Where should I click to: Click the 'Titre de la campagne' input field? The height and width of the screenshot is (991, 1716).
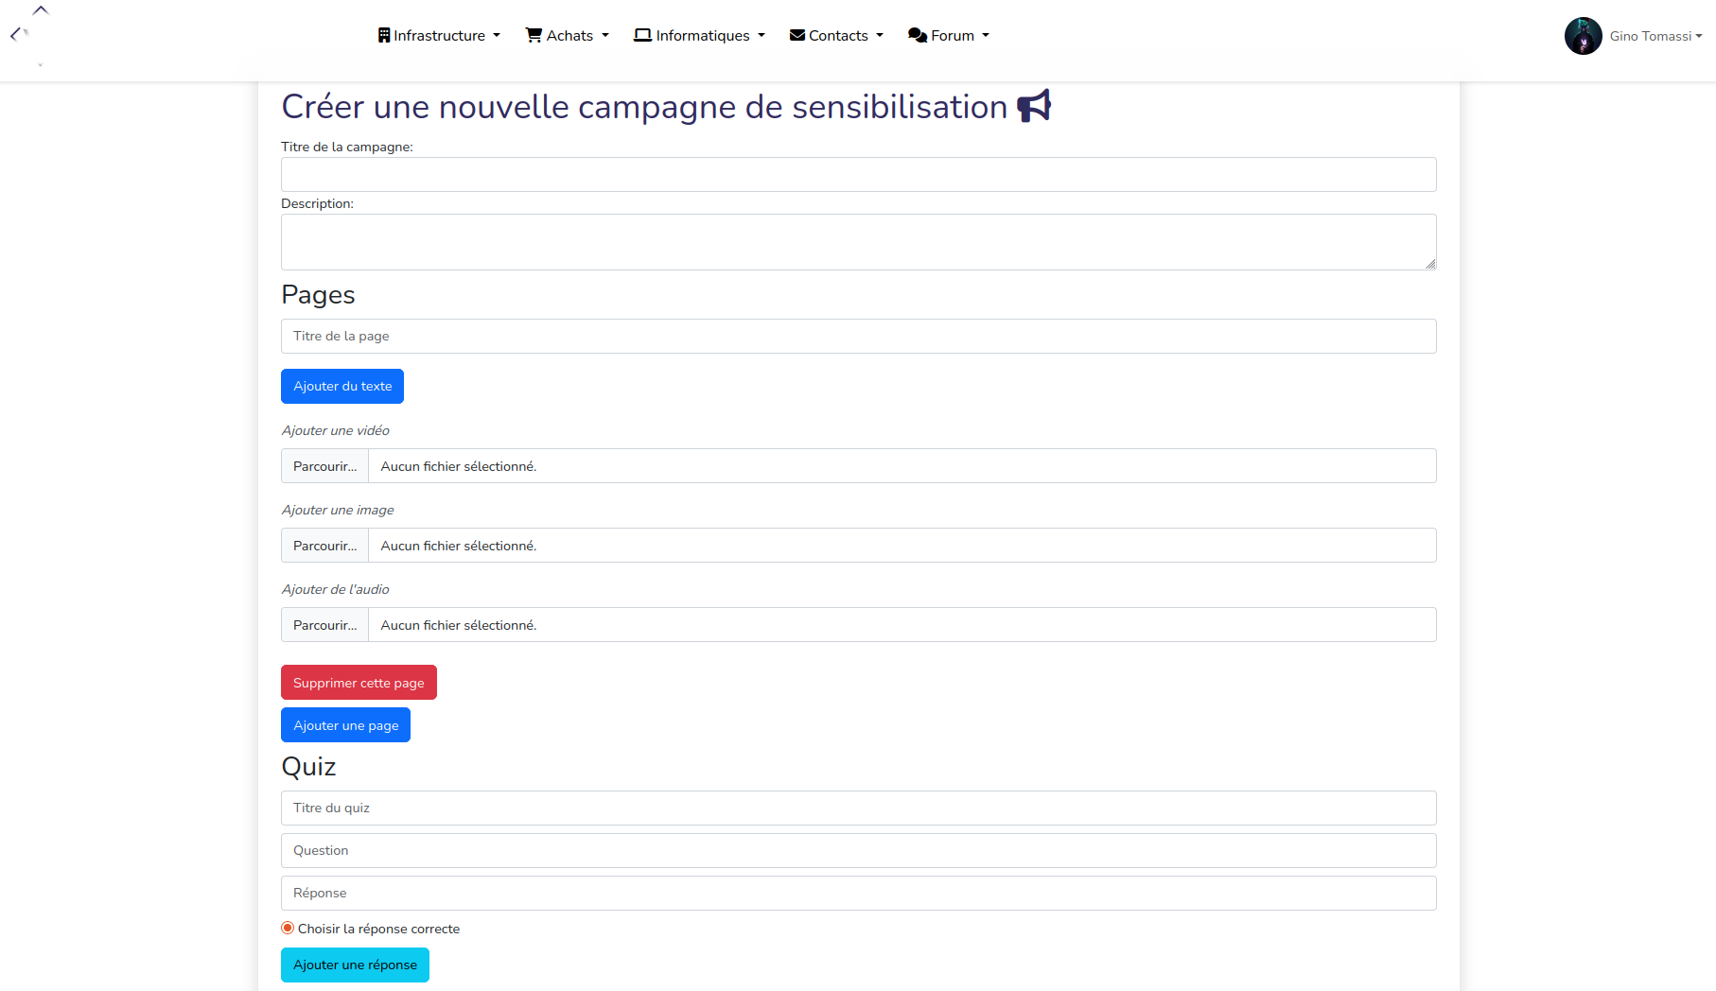[x=857, y=174]
